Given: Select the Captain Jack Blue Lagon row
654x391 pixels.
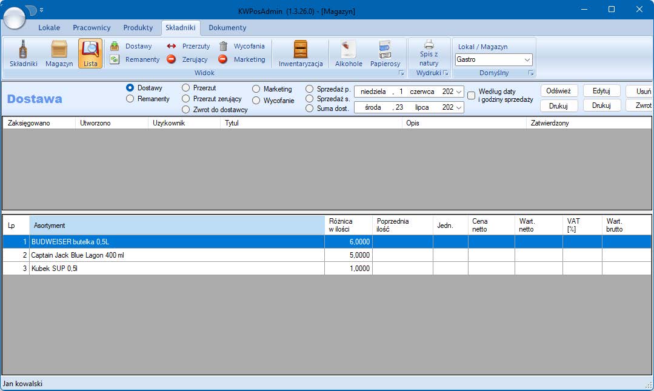Looking at the screenshot, I should pyautogui.click(x=176, y=255).
